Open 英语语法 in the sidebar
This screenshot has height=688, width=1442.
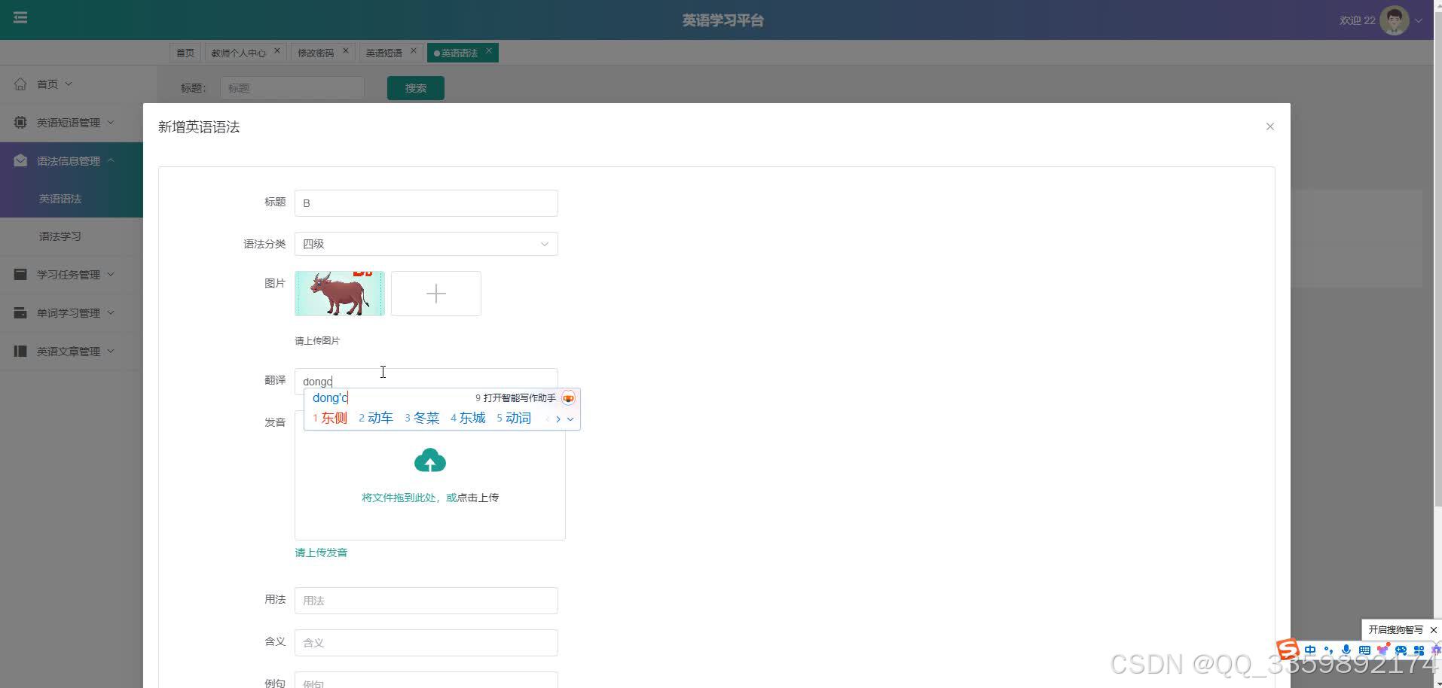coord(72,199)
